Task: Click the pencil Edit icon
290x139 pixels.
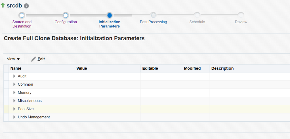Action: [x=33, y=59]
